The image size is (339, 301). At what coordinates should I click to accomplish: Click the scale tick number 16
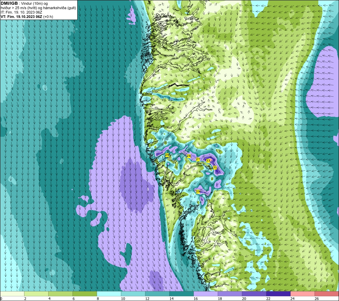pos(196,299)
